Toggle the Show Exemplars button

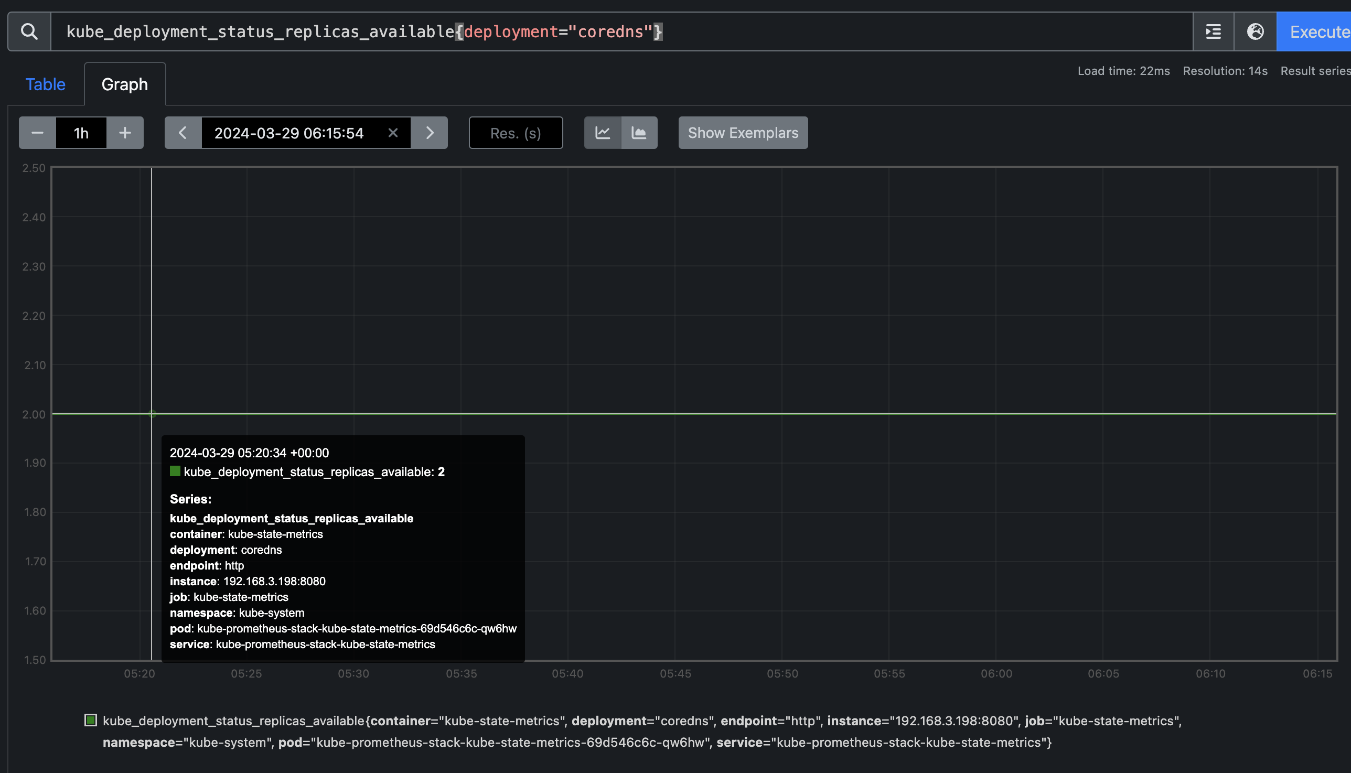coord(743,133)
